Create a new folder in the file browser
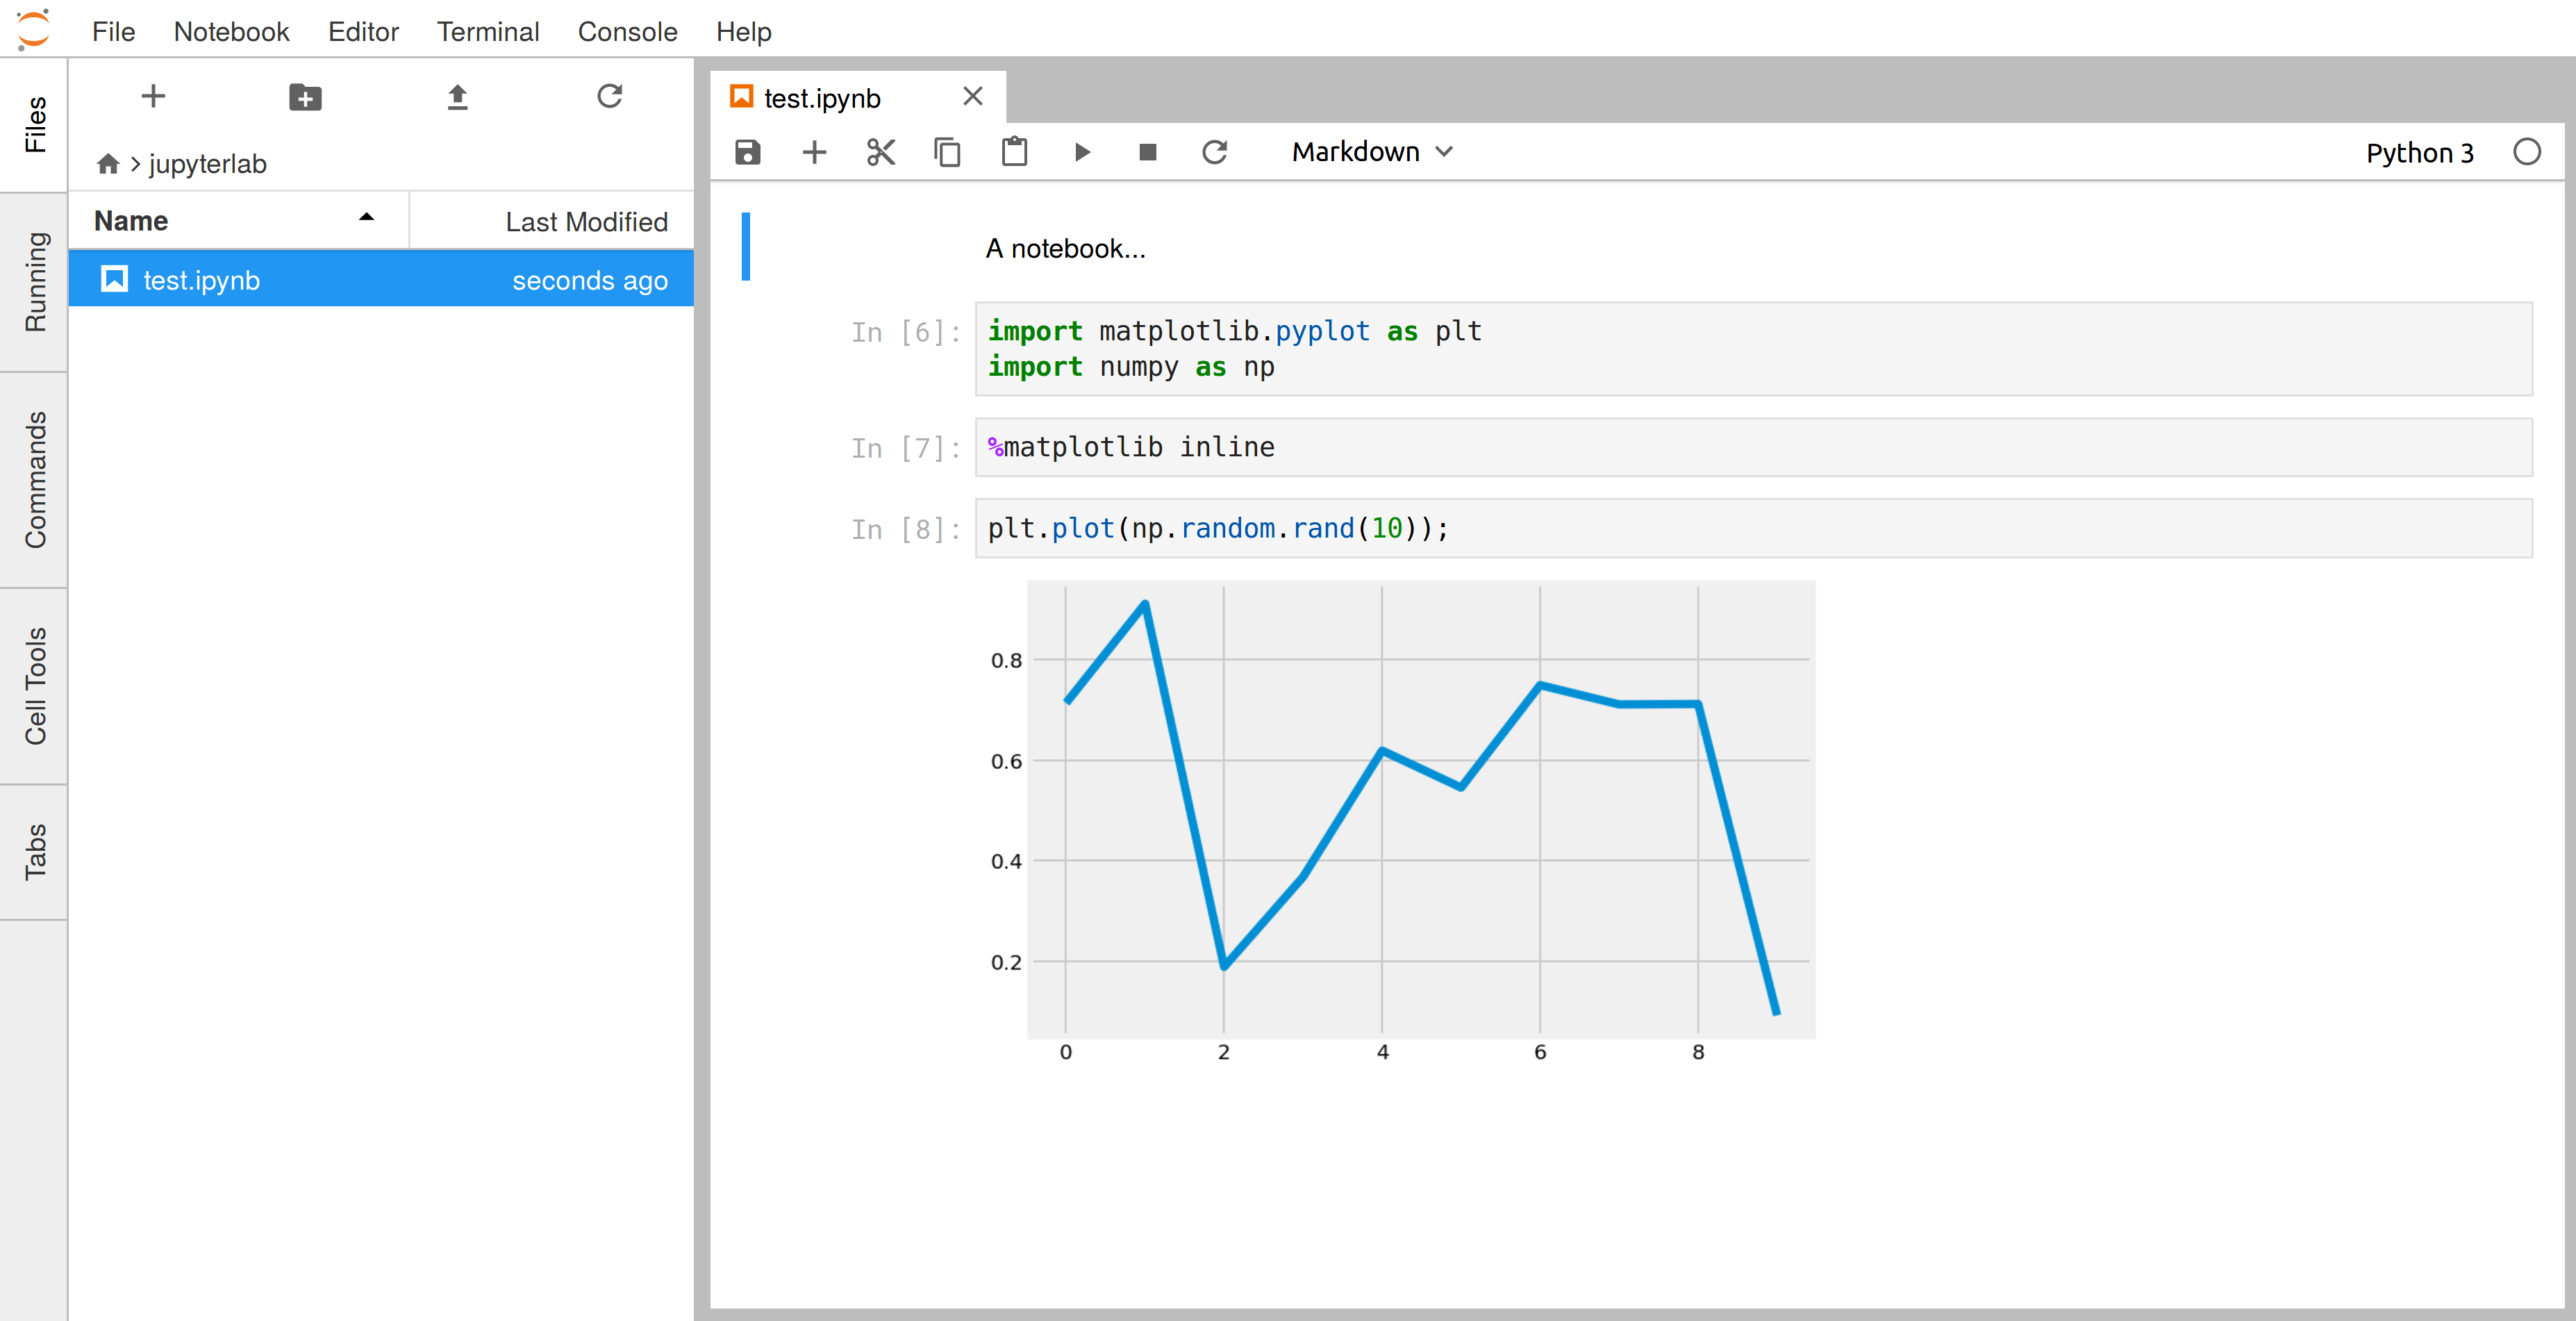Screen dimensions: 2576x1321 click(x=305, y=96)
